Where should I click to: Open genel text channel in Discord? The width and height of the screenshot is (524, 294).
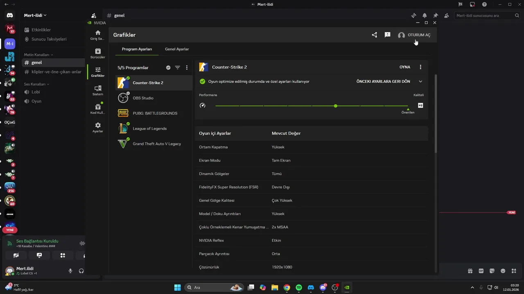click(x=53, y=62)
